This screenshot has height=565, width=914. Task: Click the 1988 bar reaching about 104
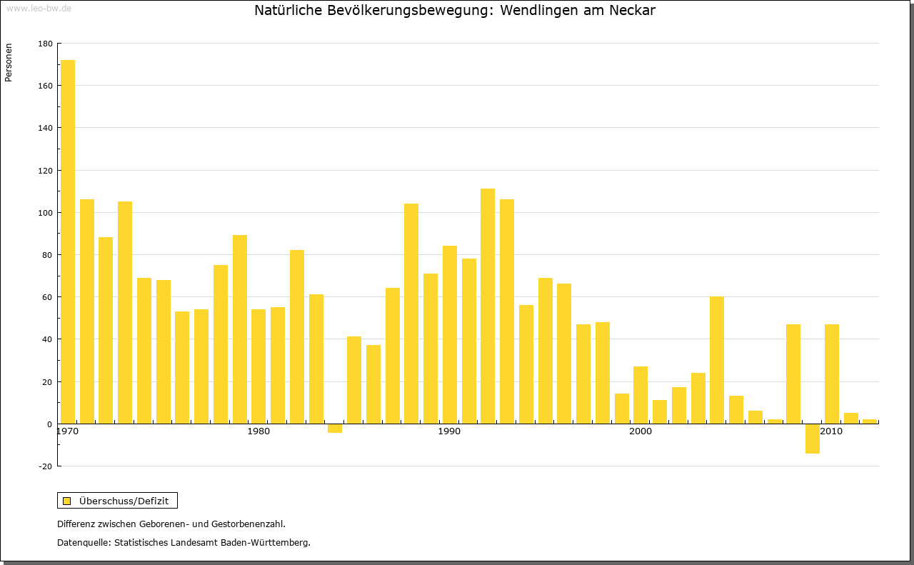(411, 314)
